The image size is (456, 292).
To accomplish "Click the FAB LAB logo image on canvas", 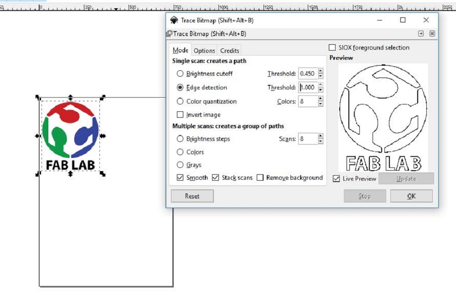I will [x=70, y=136].
